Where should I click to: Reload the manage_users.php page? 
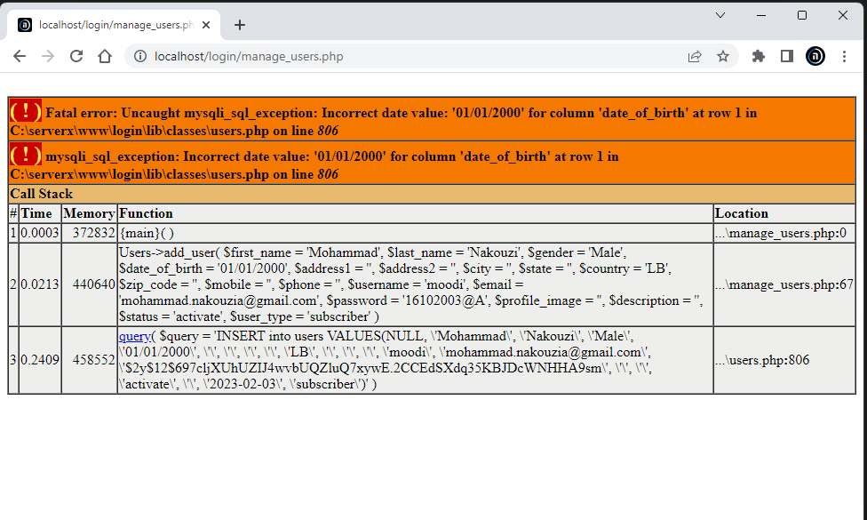pyautogui.click(x=76, y=56)
